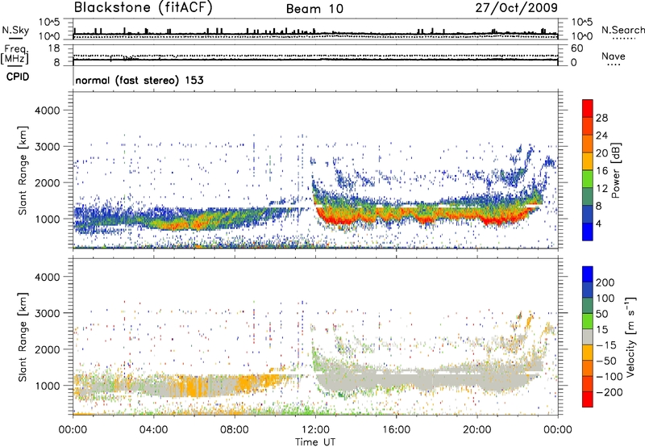Viewport: 645px width, 447px height.
Task: Click the '16:00' time axis label
Action: (x=396, y=430)
